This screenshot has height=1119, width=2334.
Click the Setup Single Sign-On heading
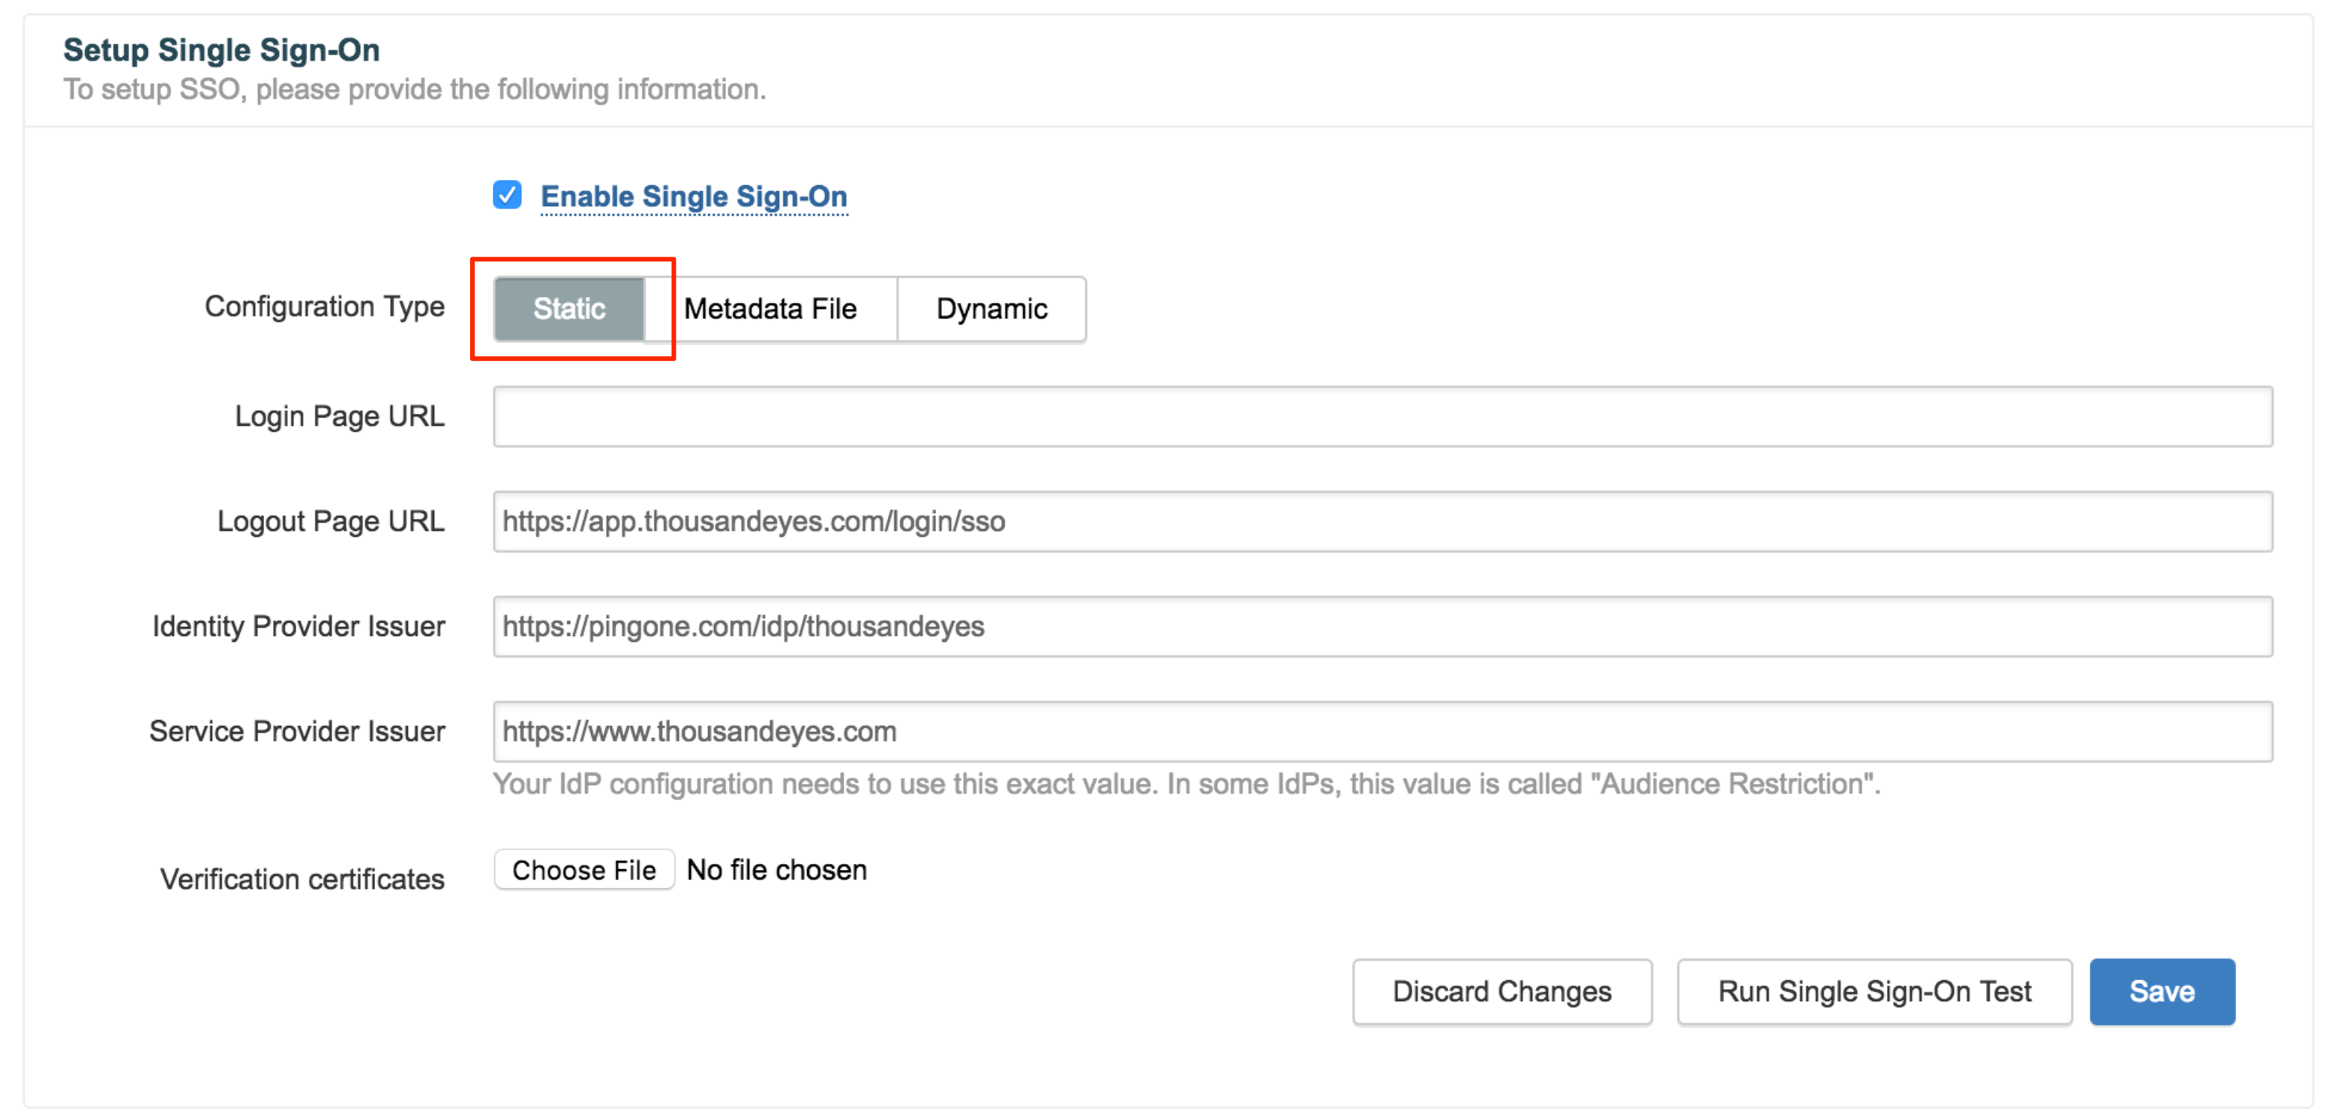pos(222,49)
